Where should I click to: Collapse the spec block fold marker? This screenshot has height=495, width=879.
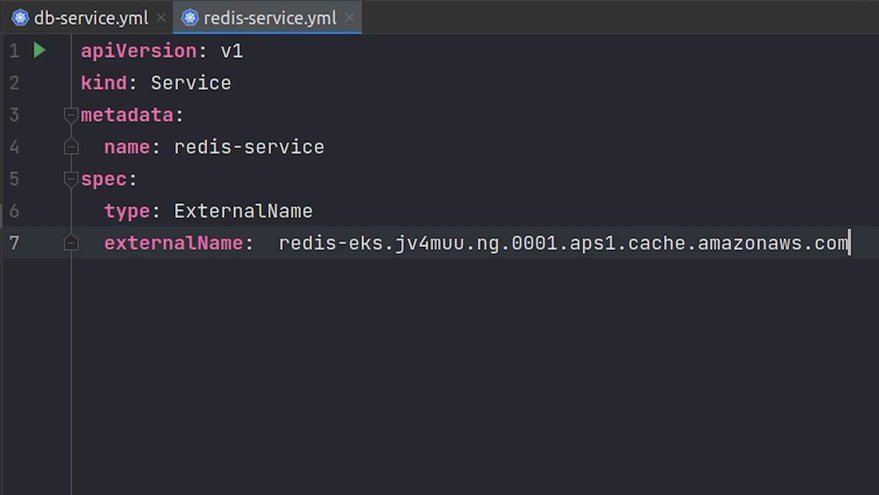[x=71, y=179]
